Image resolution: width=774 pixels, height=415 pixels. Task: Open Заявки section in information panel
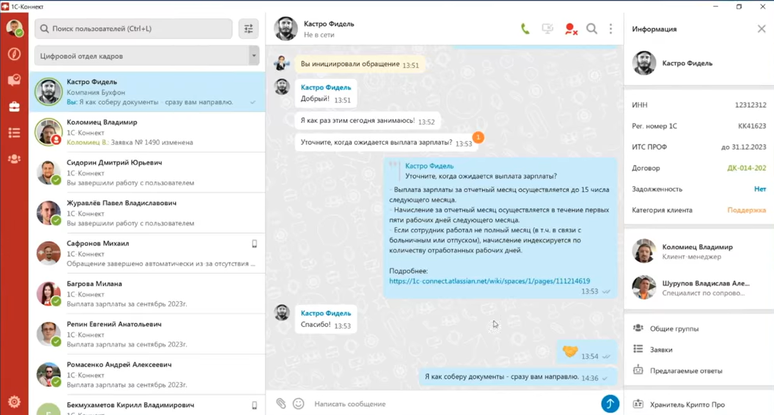click(x=661, y=350)
